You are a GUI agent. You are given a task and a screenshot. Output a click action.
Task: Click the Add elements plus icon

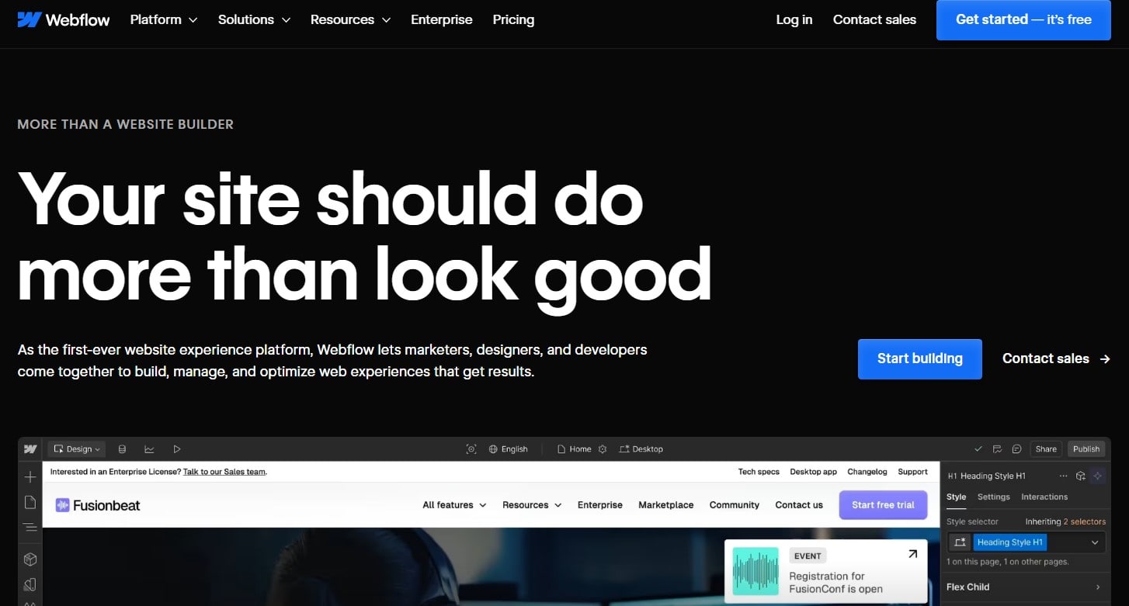click(x=30, y=477)
